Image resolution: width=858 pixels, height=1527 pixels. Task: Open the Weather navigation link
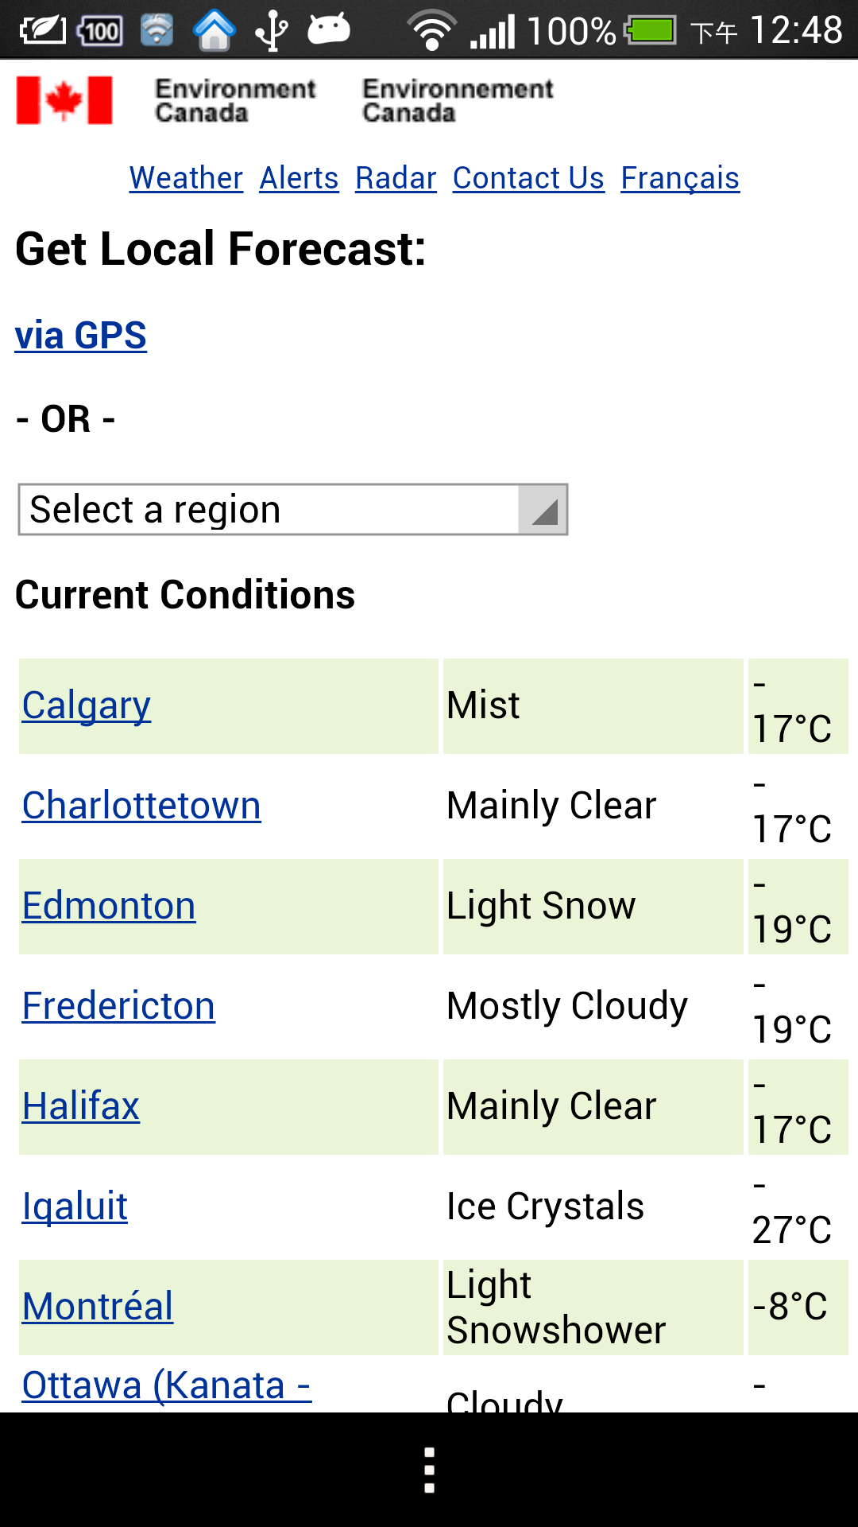(x=186, y=178)
